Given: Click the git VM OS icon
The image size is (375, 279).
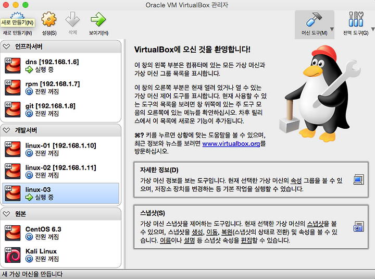Looking at the screenshot, I should [12, 110].
